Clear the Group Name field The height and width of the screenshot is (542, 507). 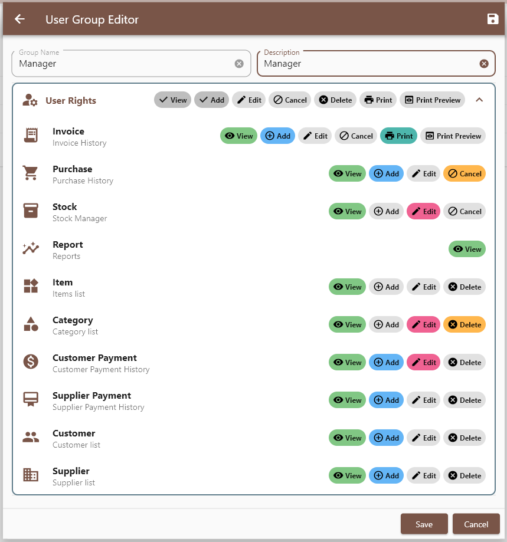tap(239, 64)
